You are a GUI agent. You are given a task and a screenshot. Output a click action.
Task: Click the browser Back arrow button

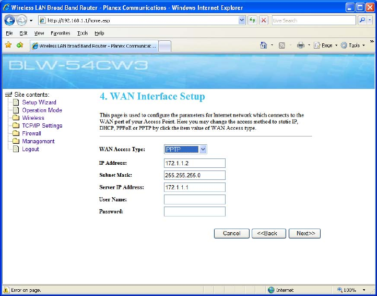[x=9, y=20]
